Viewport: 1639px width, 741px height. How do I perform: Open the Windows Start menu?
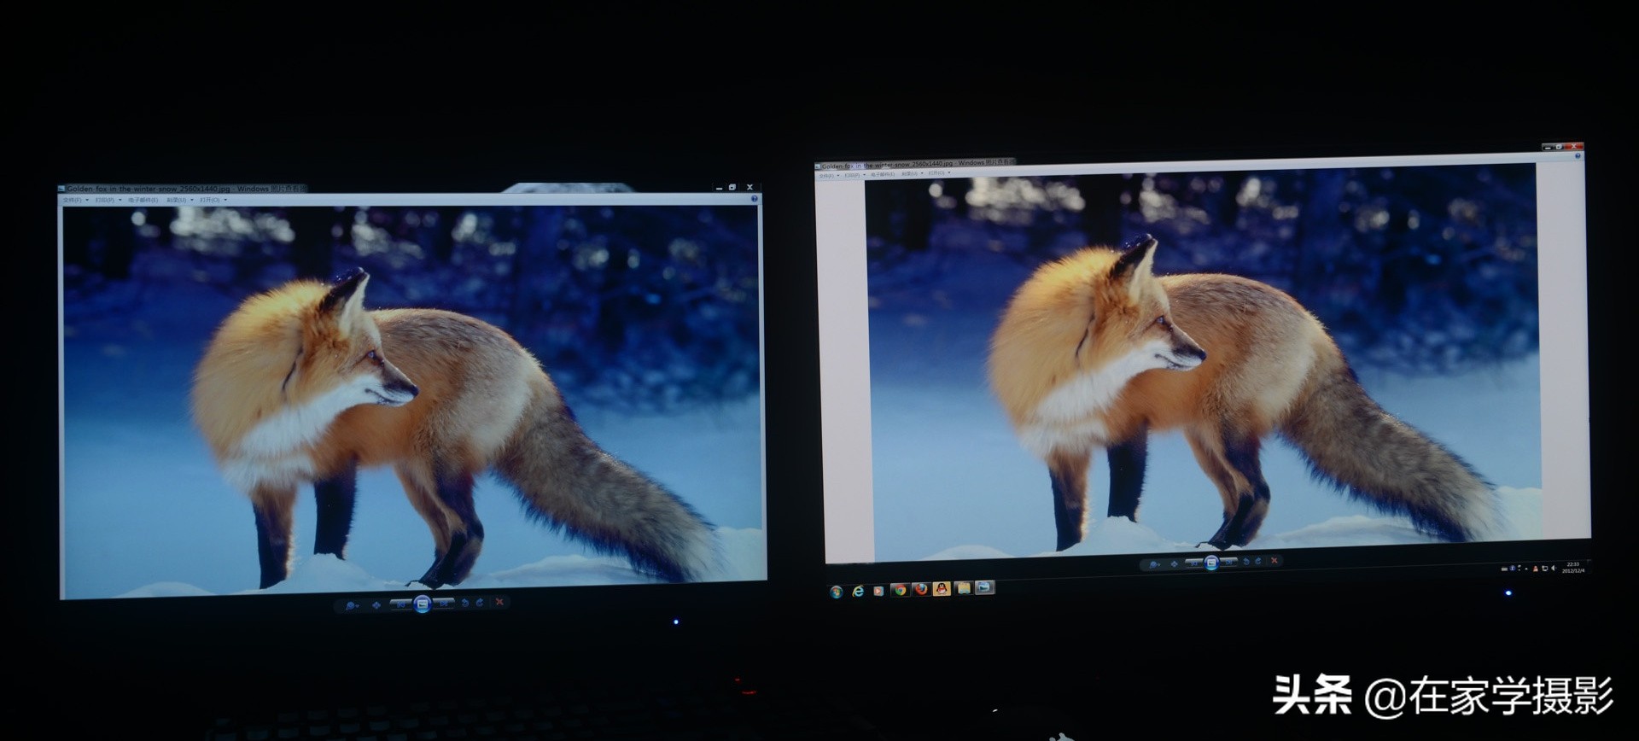[837, 592]
